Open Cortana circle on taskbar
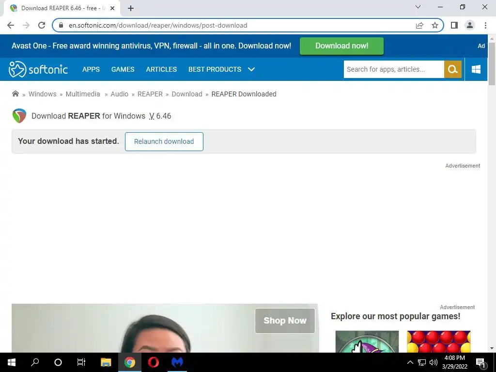496x372 pixels. tap(58, 362)
